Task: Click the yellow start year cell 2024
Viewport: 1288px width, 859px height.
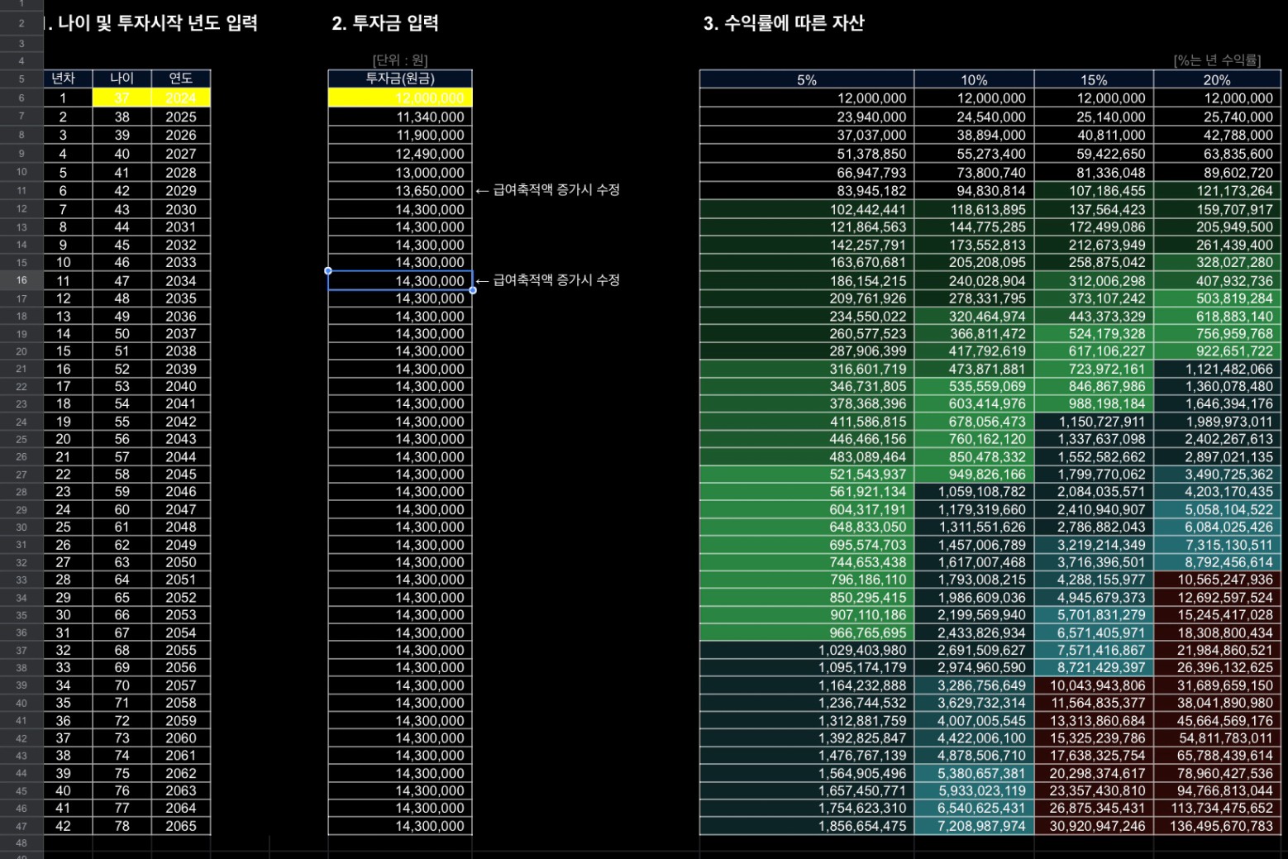Action: pyautogui.click(x=180, y=98)
